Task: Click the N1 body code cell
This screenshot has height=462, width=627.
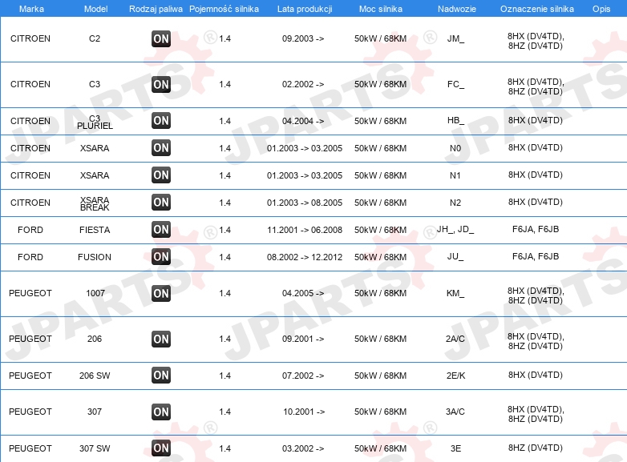Action: pos(455,175)
